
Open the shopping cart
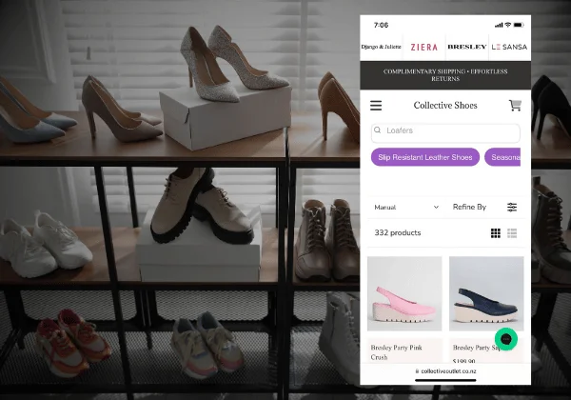pos(515,106)
